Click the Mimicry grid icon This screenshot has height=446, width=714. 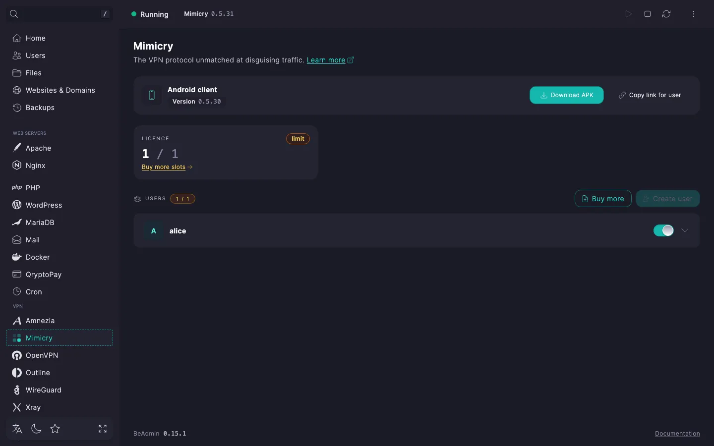pyautogui.click(x=17, y=338)
